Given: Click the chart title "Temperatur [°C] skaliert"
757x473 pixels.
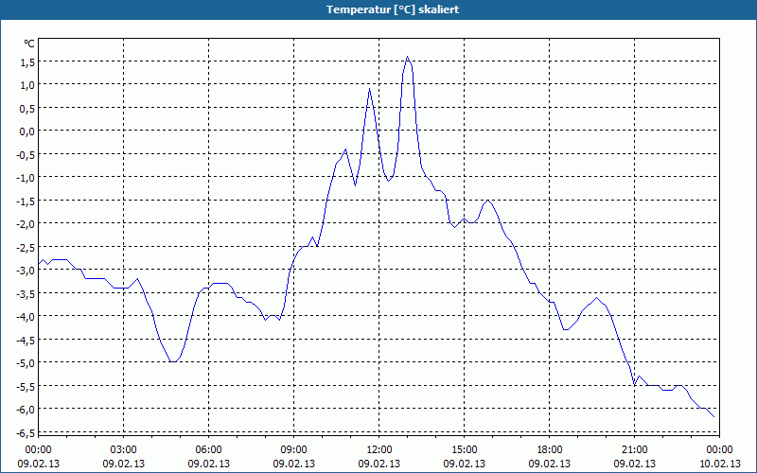Looking at the screenshot, I should [393, 9].
